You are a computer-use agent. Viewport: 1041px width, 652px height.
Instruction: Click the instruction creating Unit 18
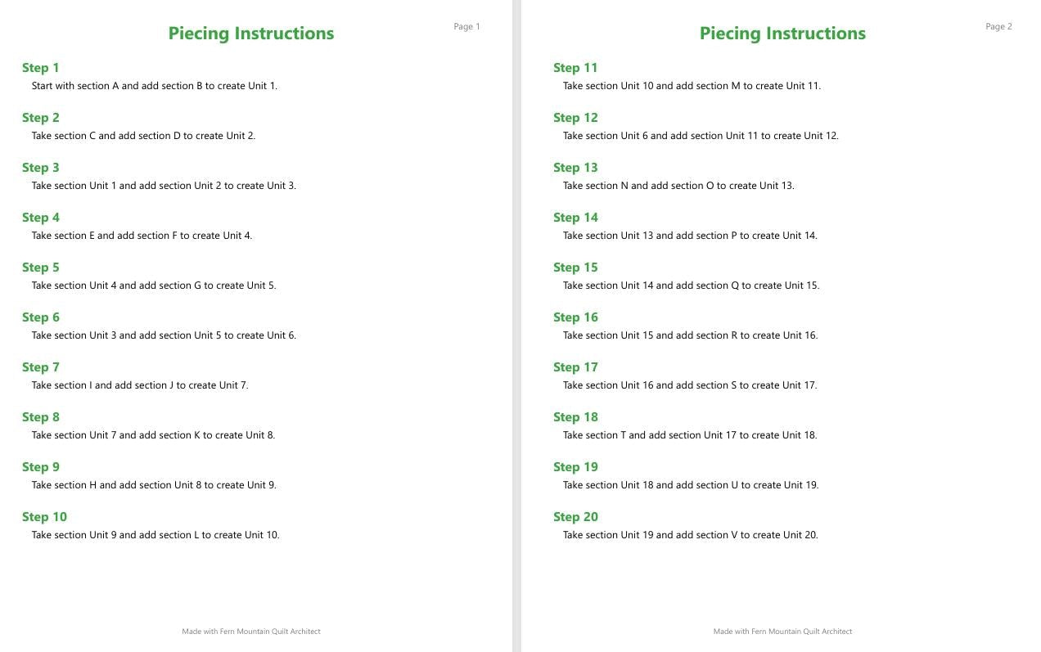[690, 435]
